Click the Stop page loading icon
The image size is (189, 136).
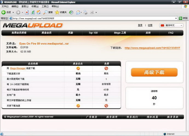click(x=27, y=12)
